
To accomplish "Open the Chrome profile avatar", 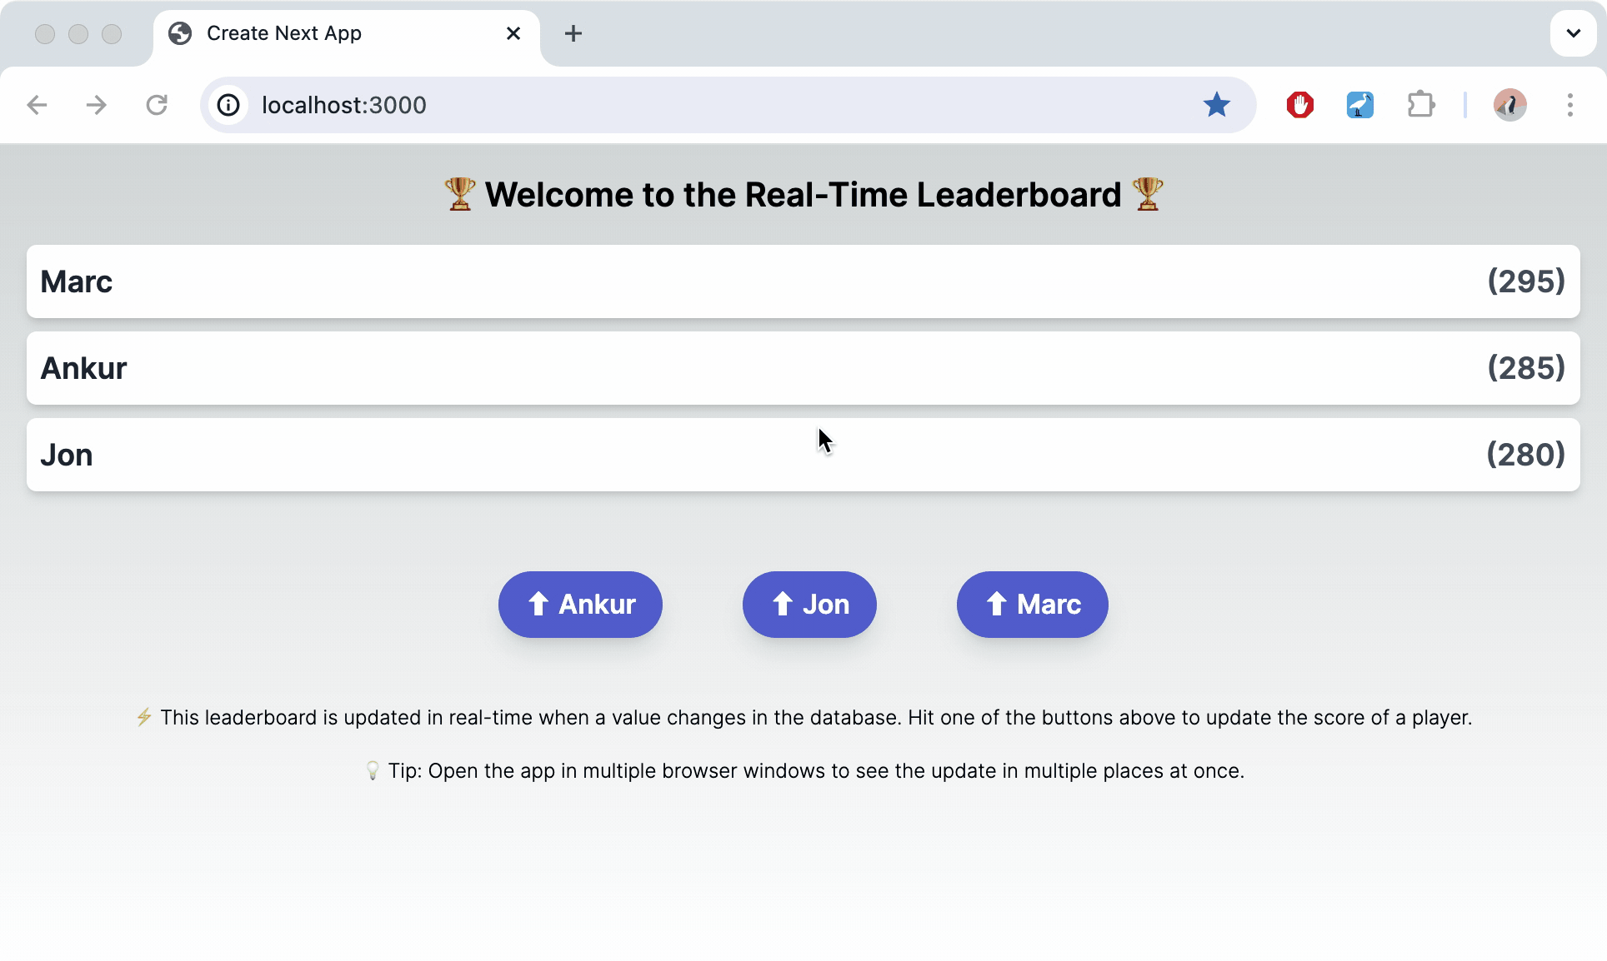I will pos(1509,105).
